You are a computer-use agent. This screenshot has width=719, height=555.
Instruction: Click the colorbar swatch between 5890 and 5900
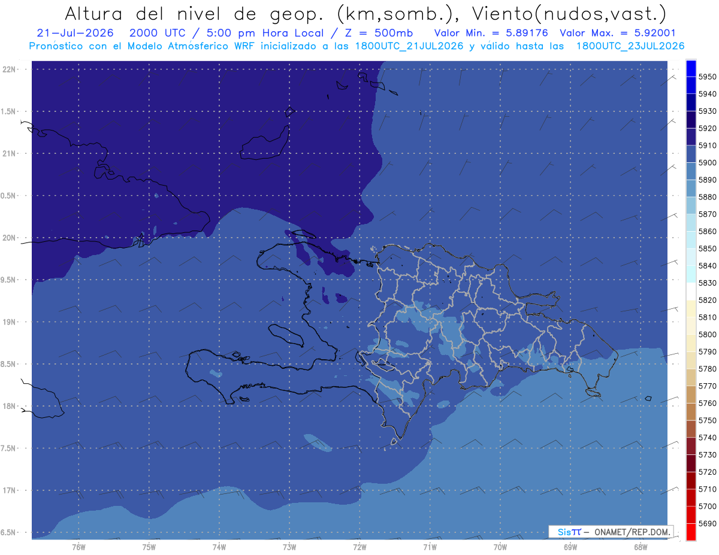(x=691, y=171)
